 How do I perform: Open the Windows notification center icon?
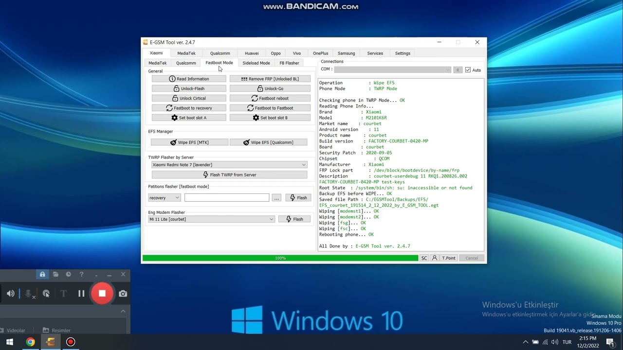coord(610,342)
